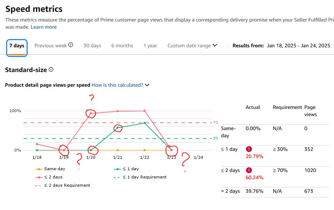Open the How is this calculated? link
334x210 pixels.
click(117, 85)
